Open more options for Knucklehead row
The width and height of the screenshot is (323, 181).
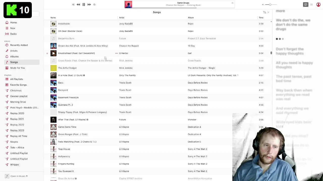point(116,53)
